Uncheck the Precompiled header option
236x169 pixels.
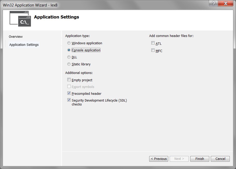[69, 93]
